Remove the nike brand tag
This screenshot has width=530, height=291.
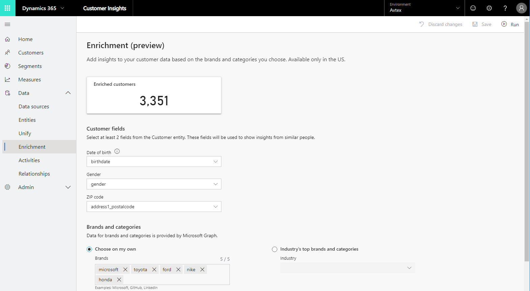click(202, 269)
